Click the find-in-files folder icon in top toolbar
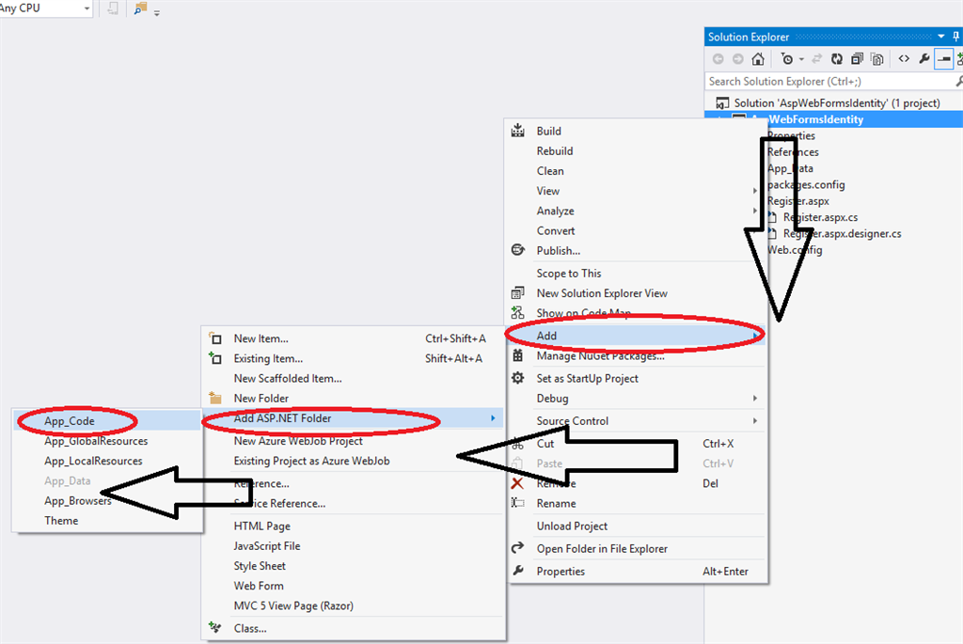963x644 pixels. [141, 8]
